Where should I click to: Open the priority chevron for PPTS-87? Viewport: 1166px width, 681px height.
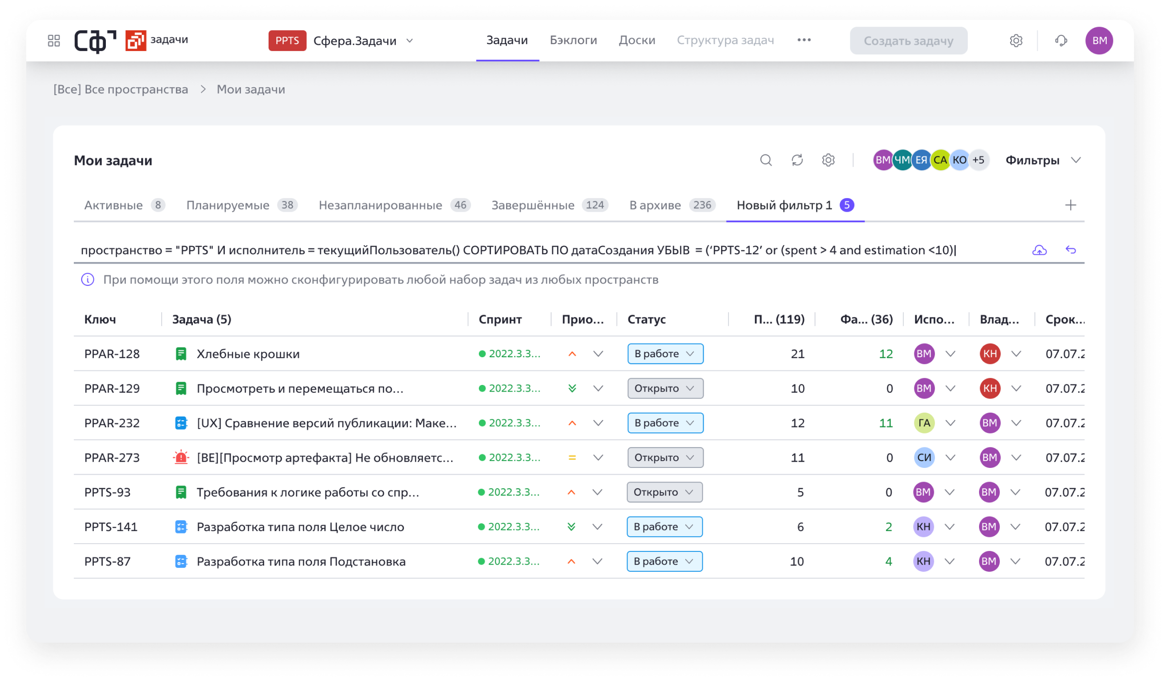point(597,562)
